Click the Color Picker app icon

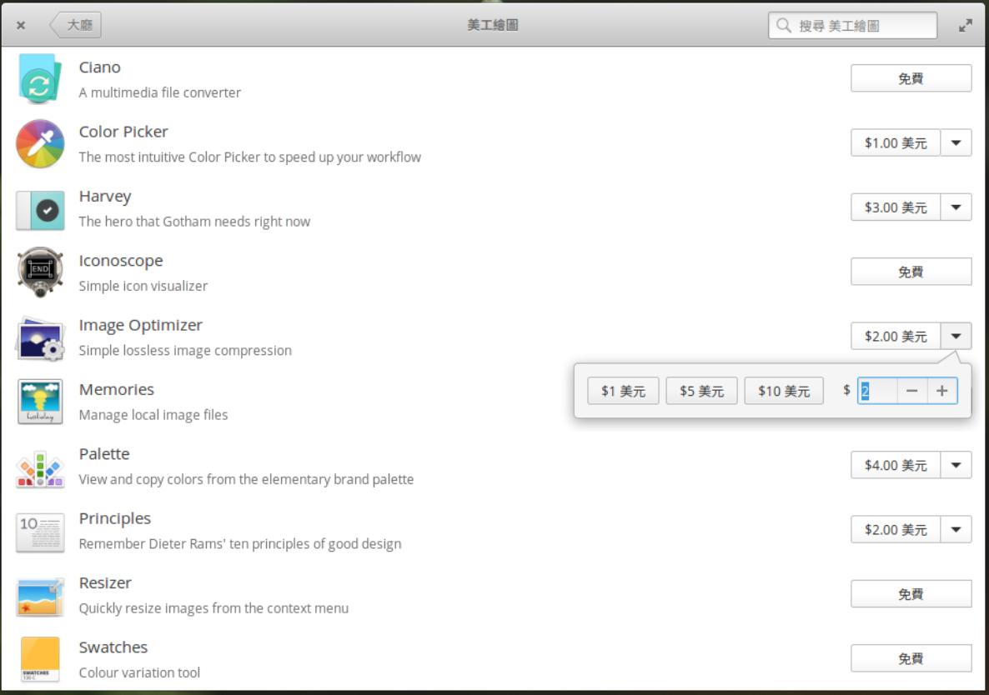[39, 143]
